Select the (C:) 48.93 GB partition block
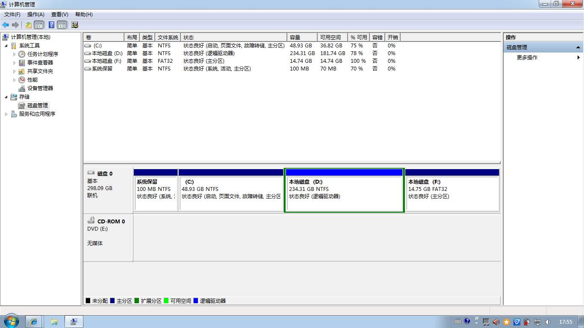 pos(231,190)
